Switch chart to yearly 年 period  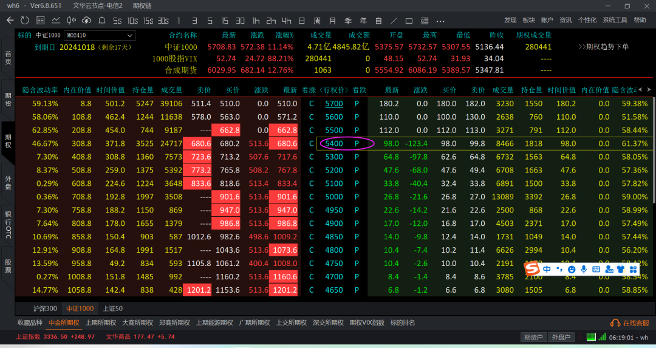coord(363,21)
